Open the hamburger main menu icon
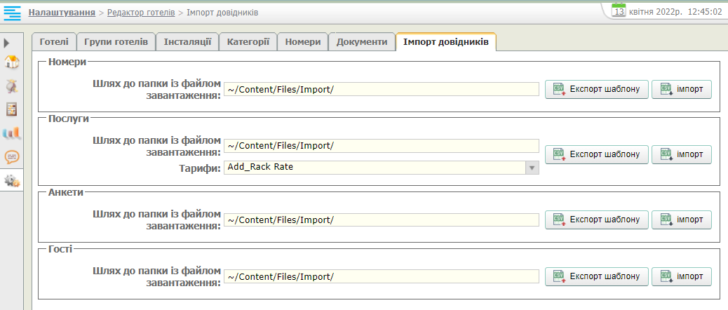This screenshot has height=310, width=728. pos(12,13)
